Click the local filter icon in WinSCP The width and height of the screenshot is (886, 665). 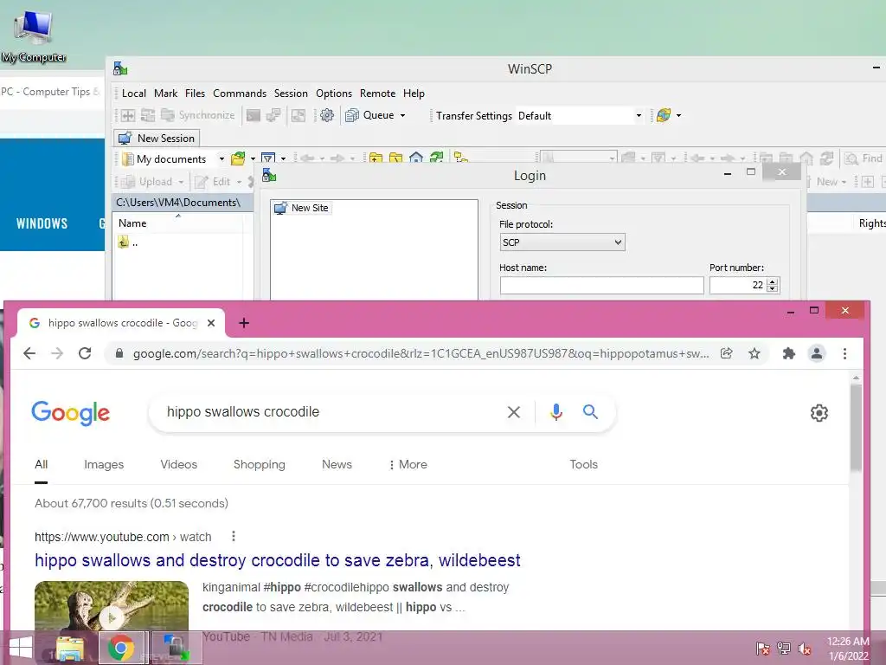click(268, 159)
